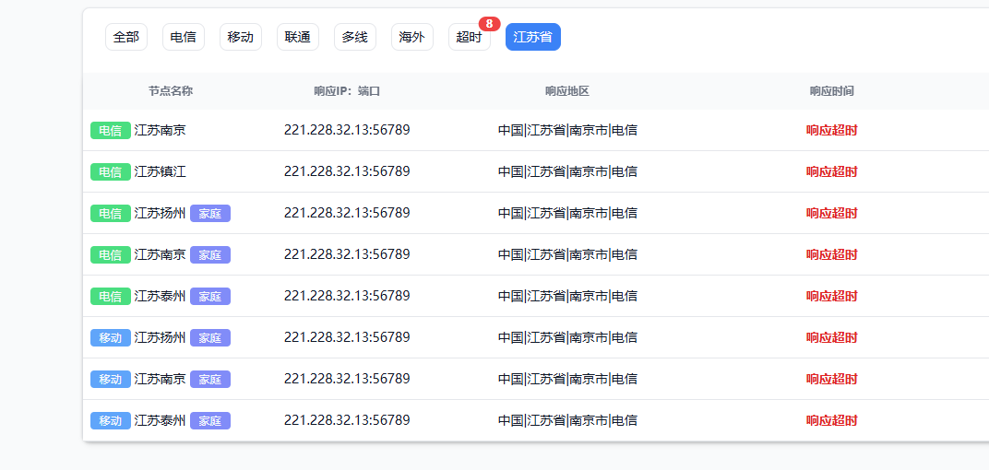
Task: Select the 全部 filter tab
Action: (126, 37)
